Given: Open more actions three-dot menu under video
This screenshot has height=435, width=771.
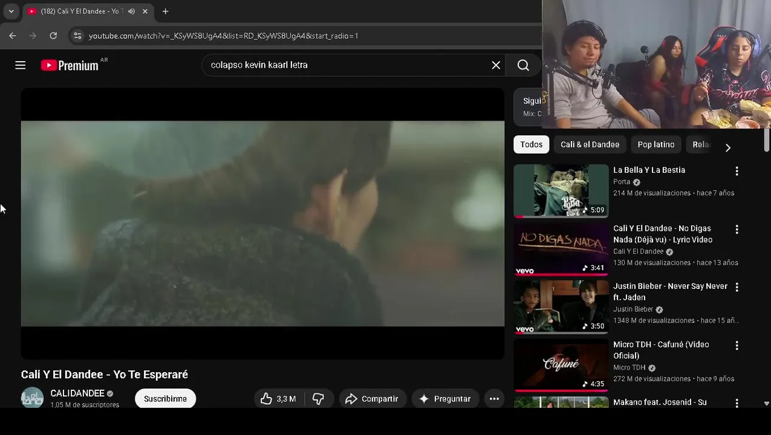Looking at the screenshot, I should [x=494, y=399].
